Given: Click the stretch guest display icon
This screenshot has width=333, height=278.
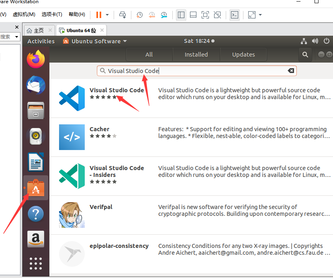Looking at the screenshot, I should (x=252, y=15).
